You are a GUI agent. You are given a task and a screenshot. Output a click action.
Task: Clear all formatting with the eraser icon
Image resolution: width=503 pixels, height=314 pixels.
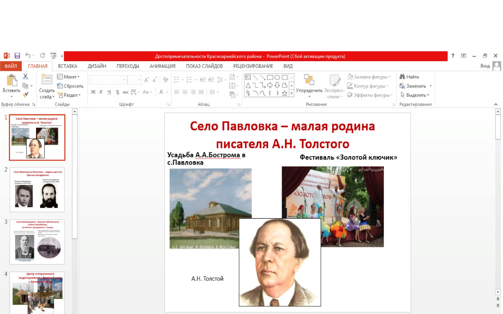[x=165, y=80]
